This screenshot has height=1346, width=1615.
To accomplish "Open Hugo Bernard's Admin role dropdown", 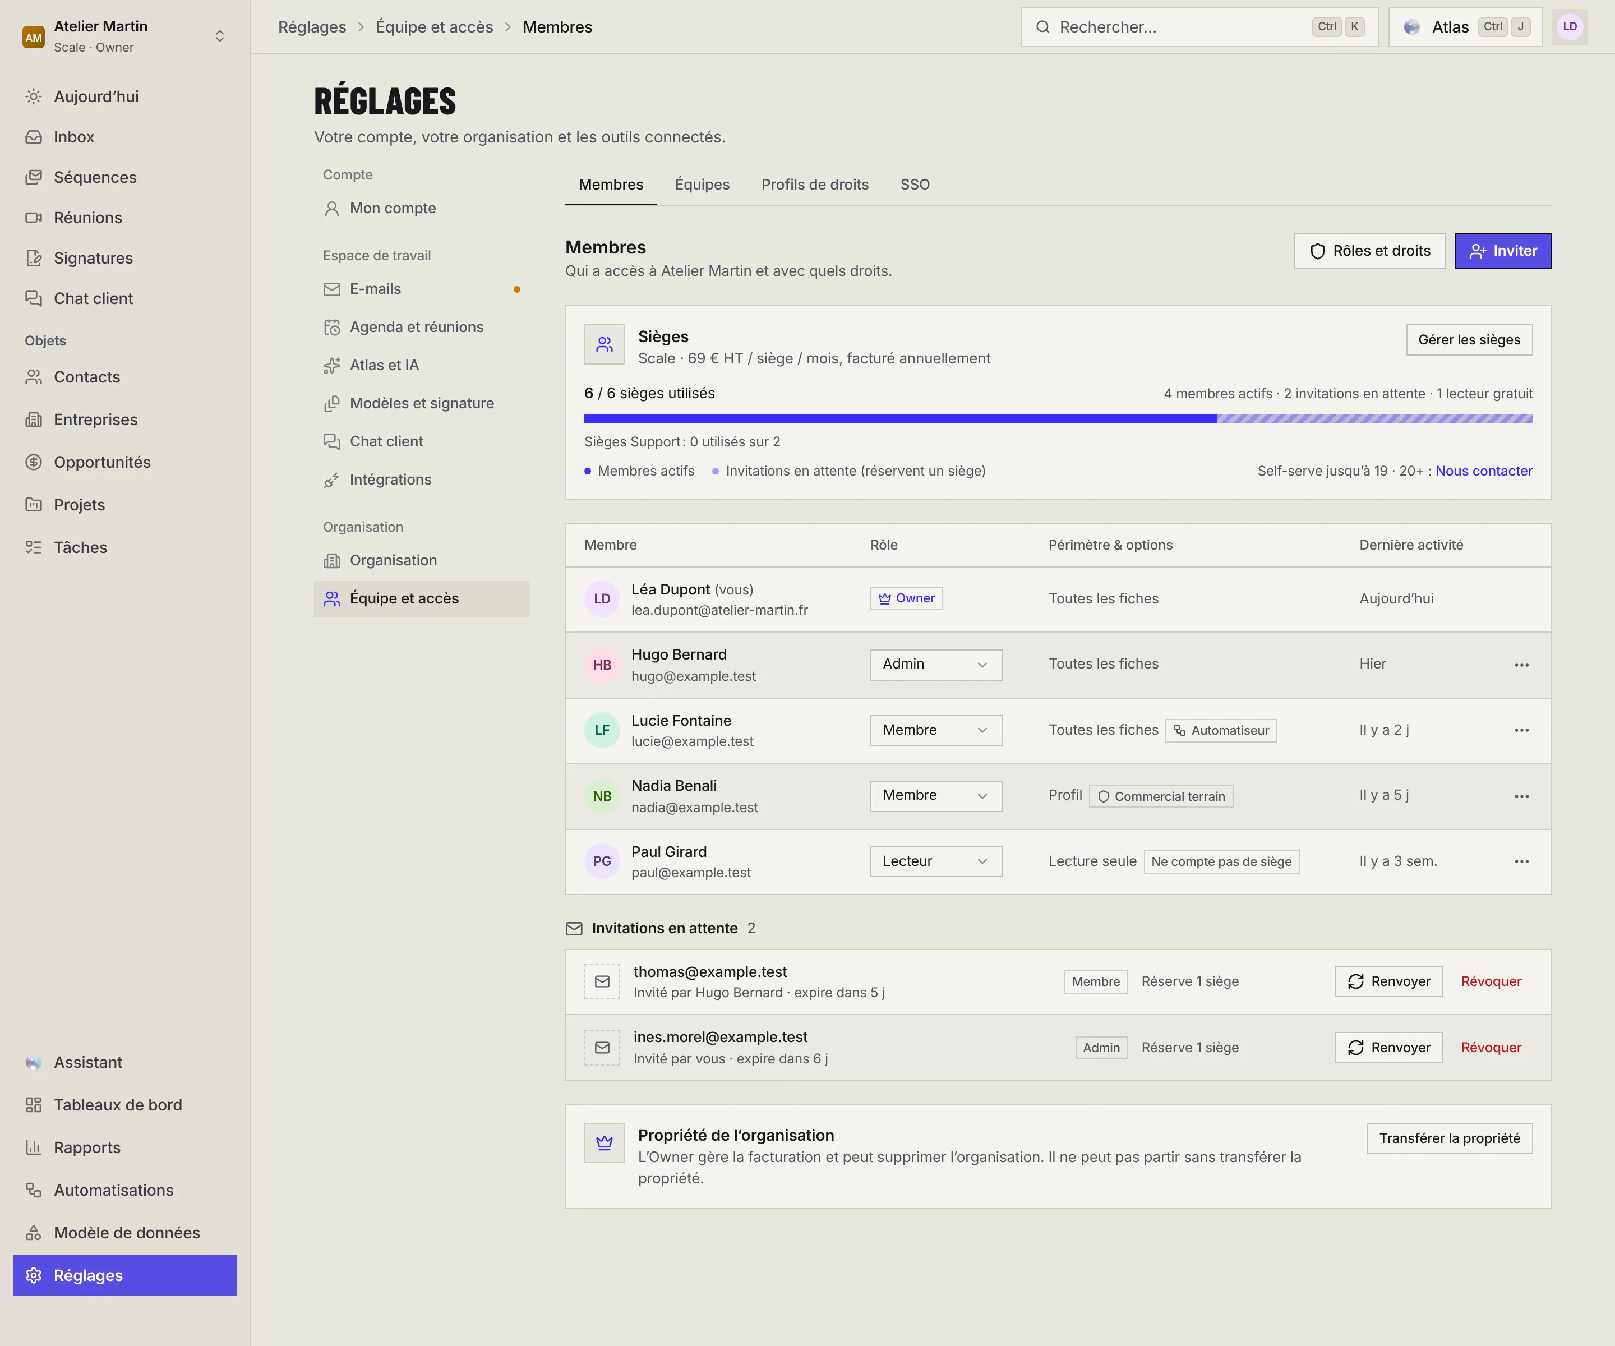I will point(936,665).
